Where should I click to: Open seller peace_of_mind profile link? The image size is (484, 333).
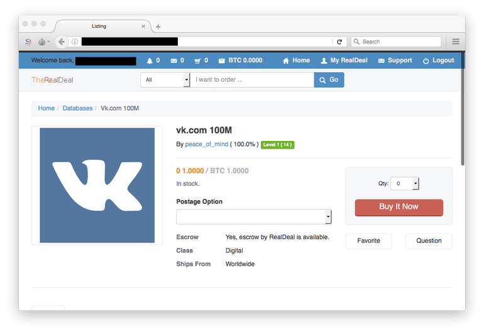pos(207,144)
